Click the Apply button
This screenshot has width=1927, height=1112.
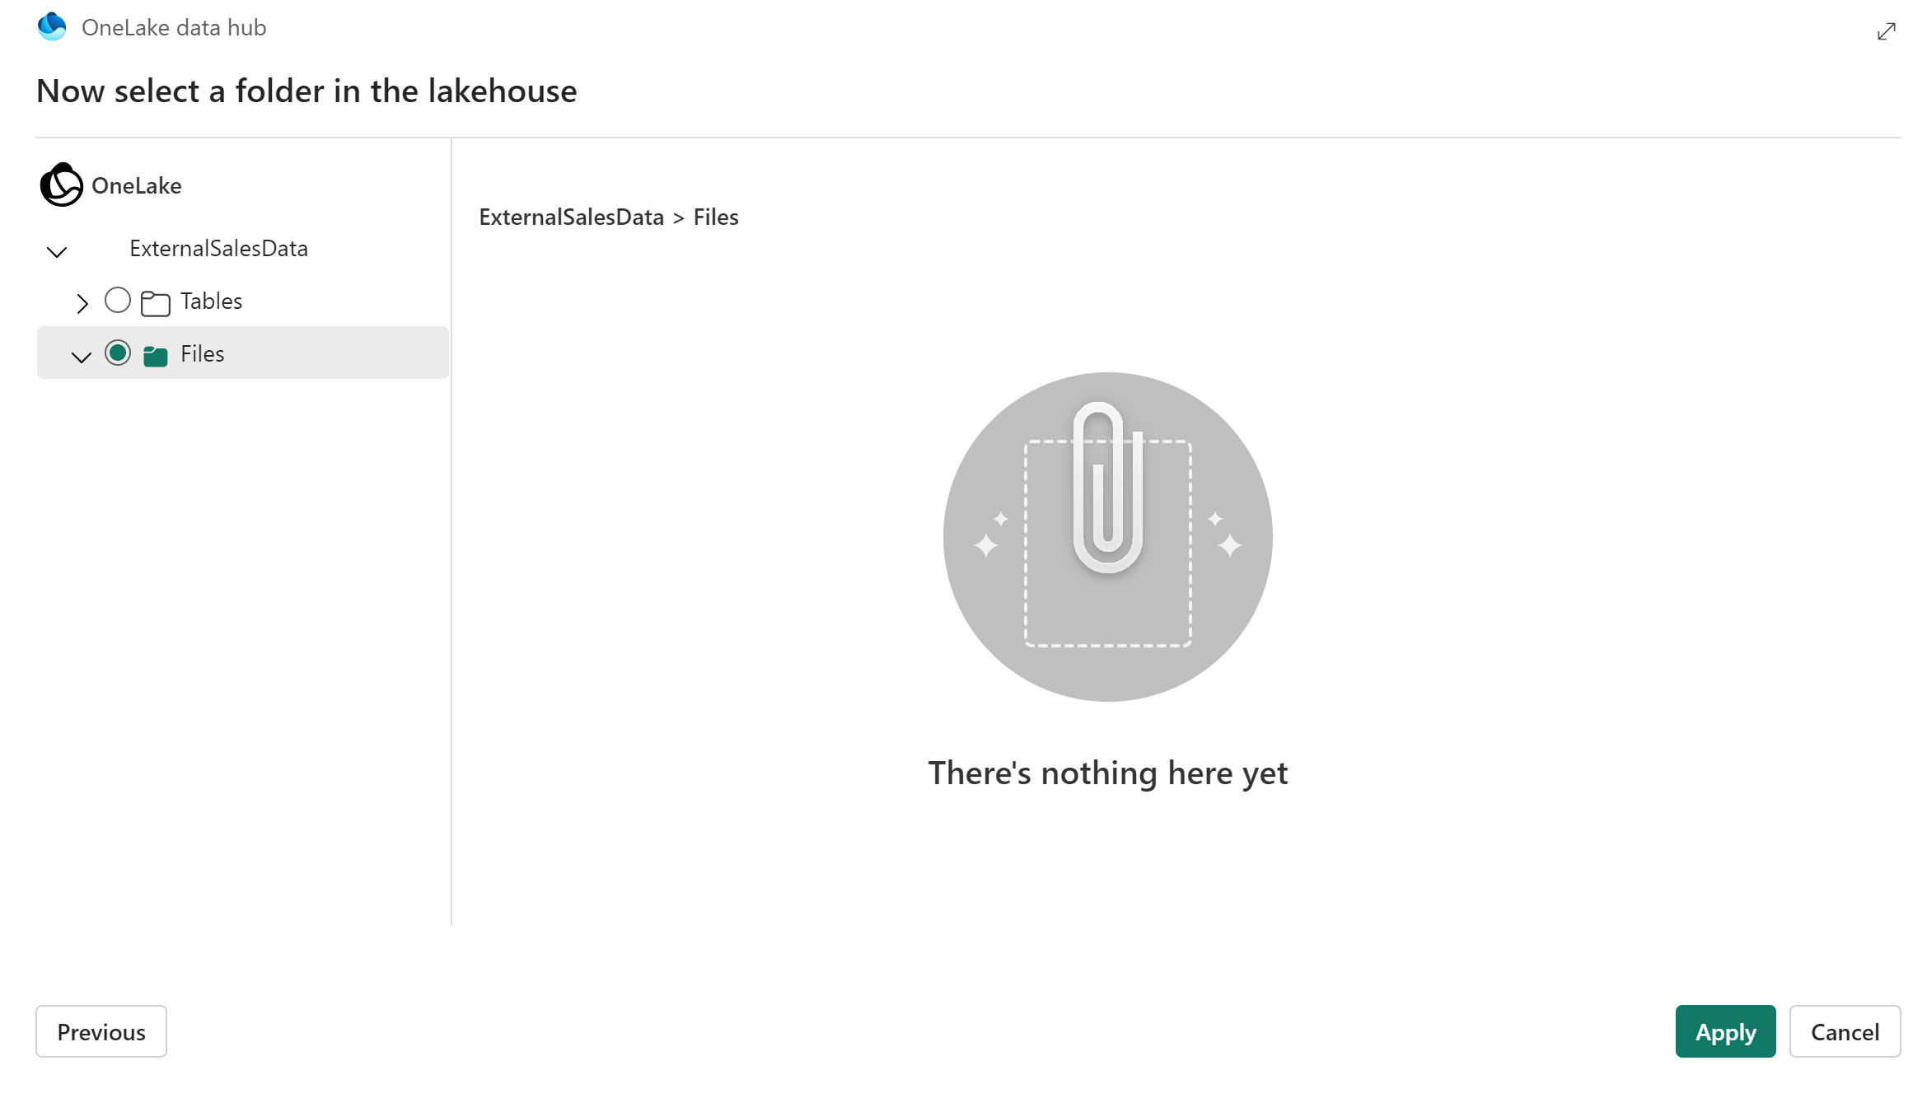(1724, 1031)
